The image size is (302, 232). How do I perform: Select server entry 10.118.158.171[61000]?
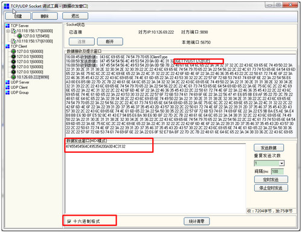point(34,41)
